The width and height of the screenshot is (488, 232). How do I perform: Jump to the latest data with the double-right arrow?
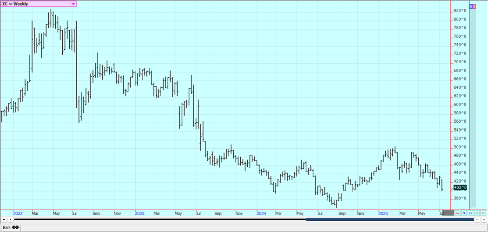[484, 219]
